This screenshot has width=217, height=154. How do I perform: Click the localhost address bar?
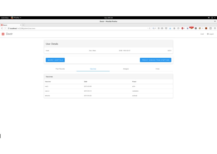[77, 28]
